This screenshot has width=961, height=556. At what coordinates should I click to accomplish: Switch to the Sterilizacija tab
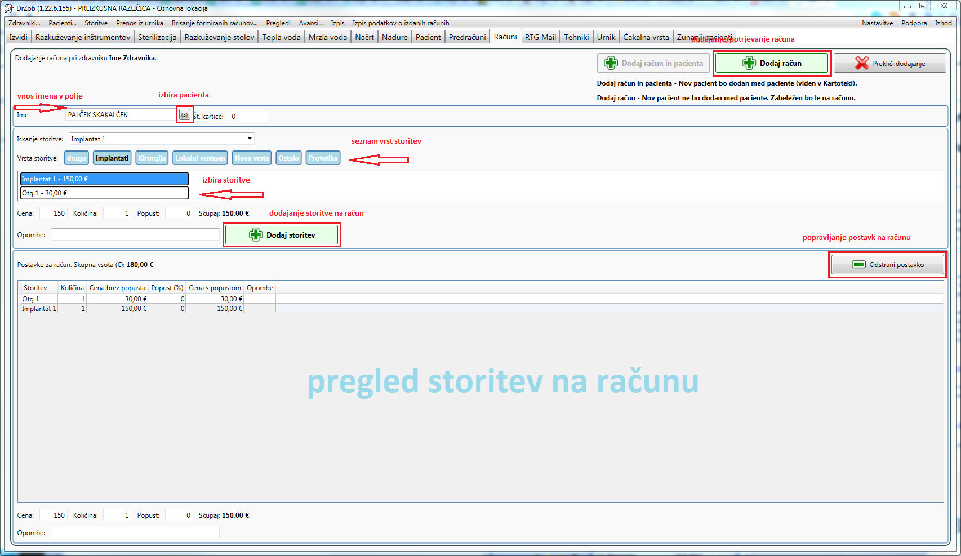tap(157, 37)
